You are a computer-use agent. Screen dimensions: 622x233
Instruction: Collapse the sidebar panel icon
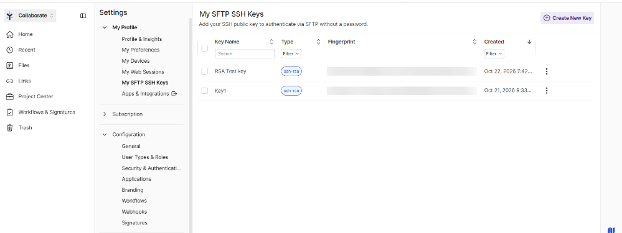tap(83, 16)
